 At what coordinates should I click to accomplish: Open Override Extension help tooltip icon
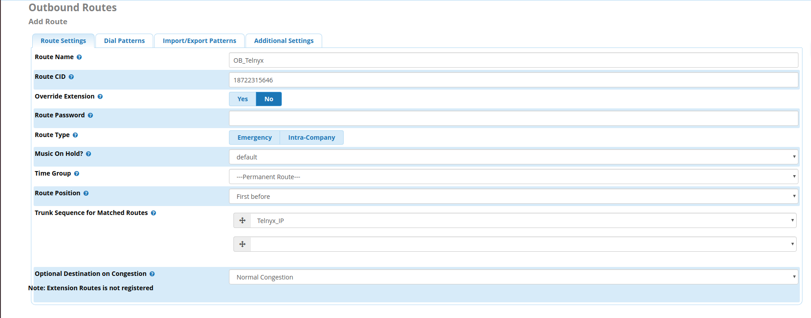tap(100, 97)
